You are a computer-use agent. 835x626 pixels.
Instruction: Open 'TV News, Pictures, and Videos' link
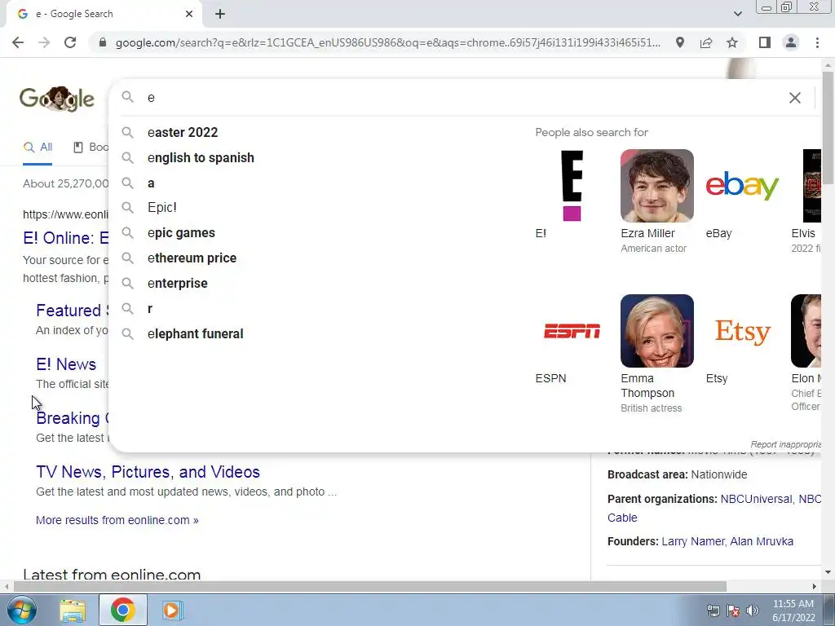pyautogui.click(x=148, y=472)
